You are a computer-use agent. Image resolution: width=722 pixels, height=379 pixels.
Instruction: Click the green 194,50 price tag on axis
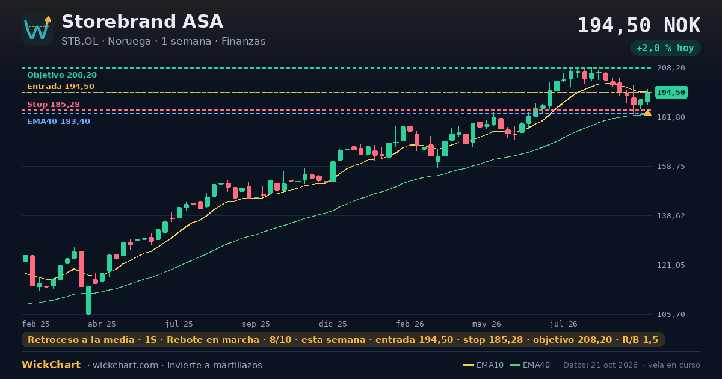click(x=671, y=93)
